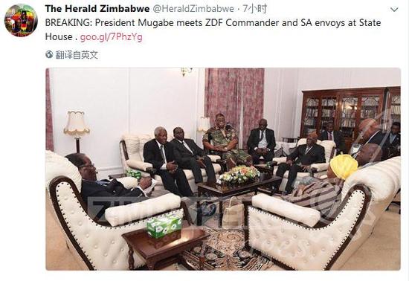This screenshot has width=409, height=281.
Task: Translate the tweet via 翻译自英文
Action: [77, 55]
